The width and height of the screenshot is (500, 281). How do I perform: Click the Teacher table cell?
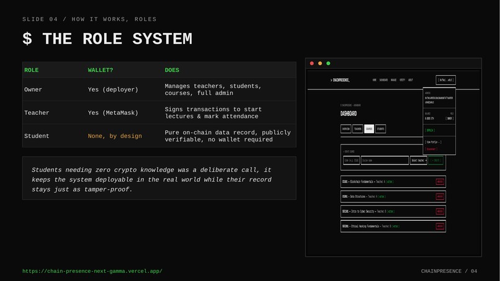(37, 113)
